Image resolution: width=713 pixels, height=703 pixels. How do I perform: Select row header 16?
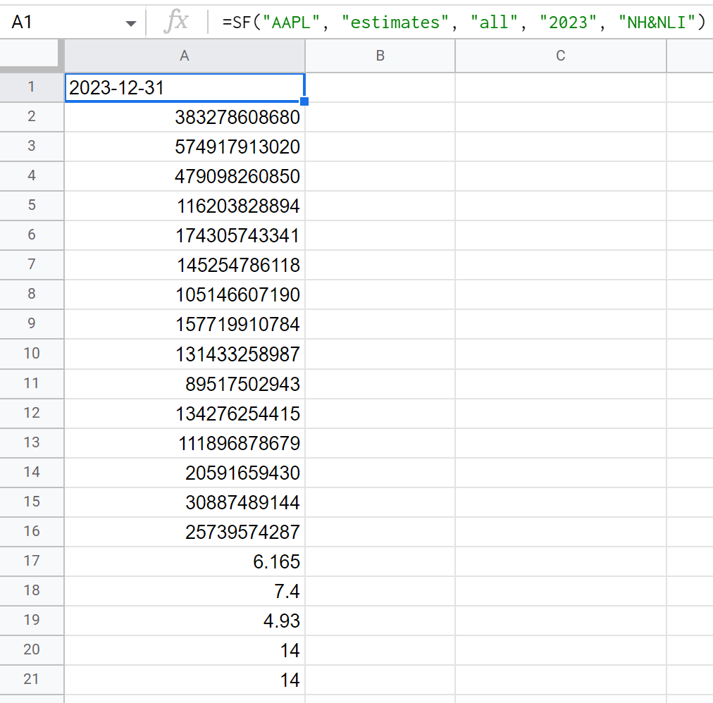32,532
